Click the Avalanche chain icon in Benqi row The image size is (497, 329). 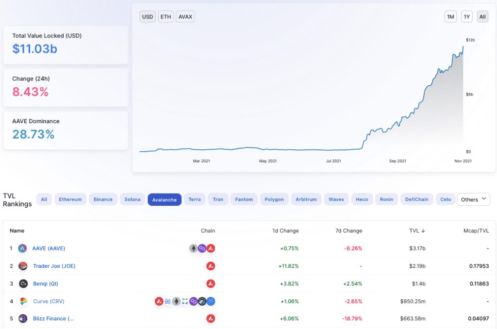211,283
